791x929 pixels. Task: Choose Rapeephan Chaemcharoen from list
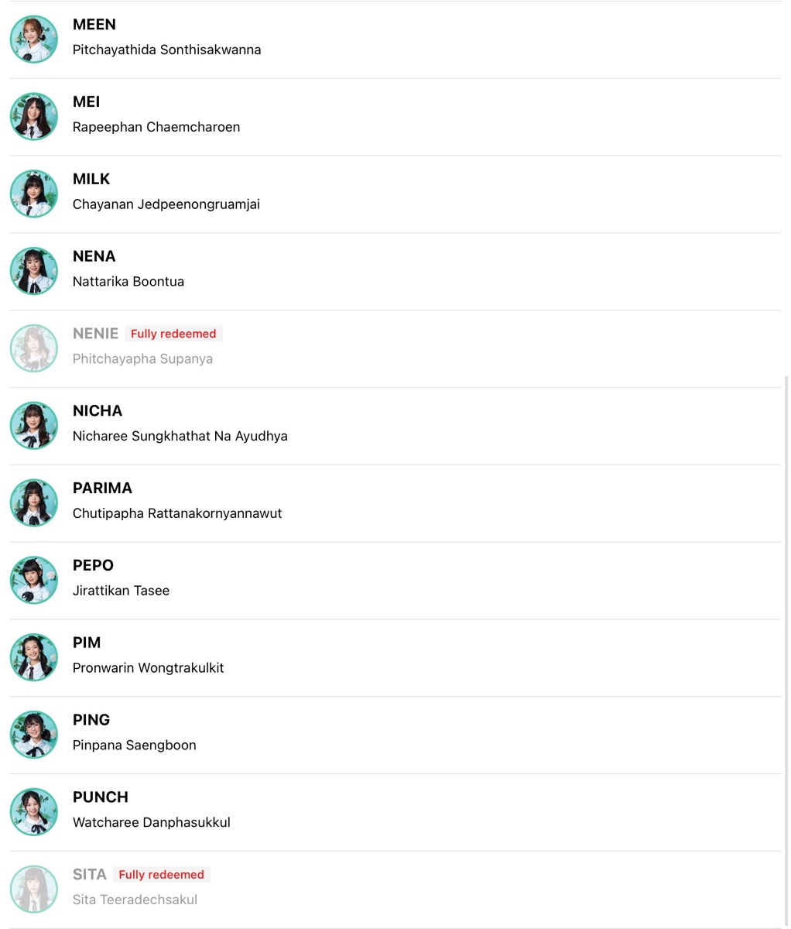point(156,127)
